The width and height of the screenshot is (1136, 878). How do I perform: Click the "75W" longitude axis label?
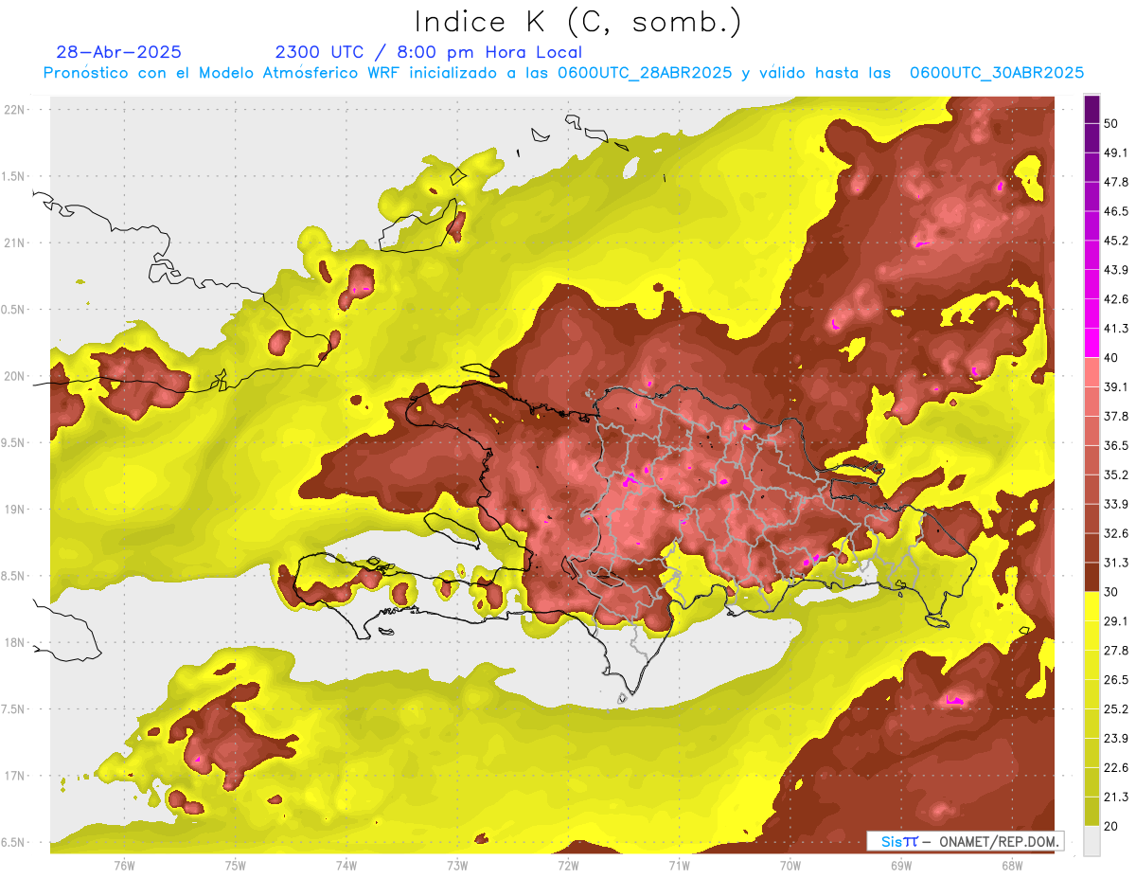pos(236,865)
